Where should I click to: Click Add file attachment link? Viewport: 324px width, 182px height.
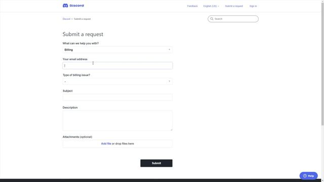coord(106,144)
